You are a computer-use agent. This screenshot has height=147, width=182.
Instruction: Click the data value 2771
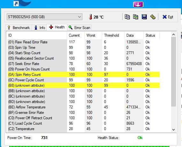click(130, 53)
